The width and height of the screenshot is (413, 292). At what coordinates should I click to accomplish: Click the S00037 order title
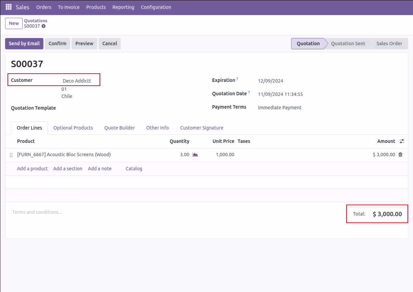27,64
